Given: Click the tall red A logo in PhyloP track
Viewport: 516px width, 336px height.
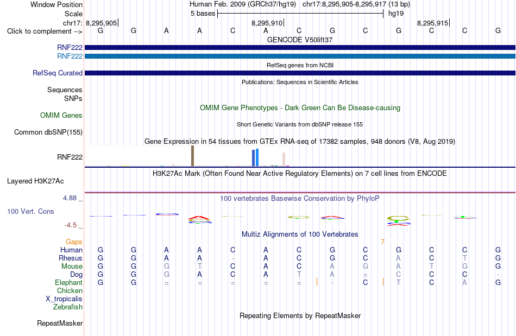Looking at the screenshot, I should pos(199,218).
